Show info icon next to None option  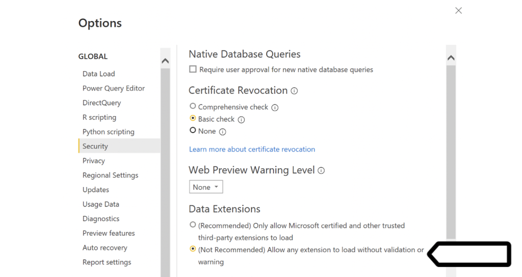click(222, 132)
